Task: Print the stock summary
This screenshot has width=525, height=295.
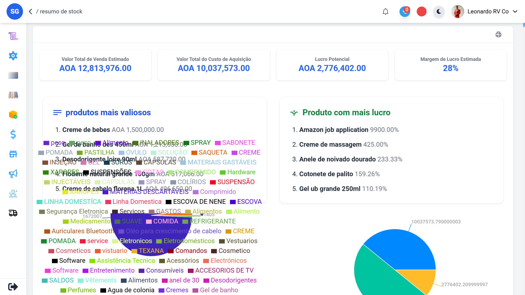Action: coord(498,34)
